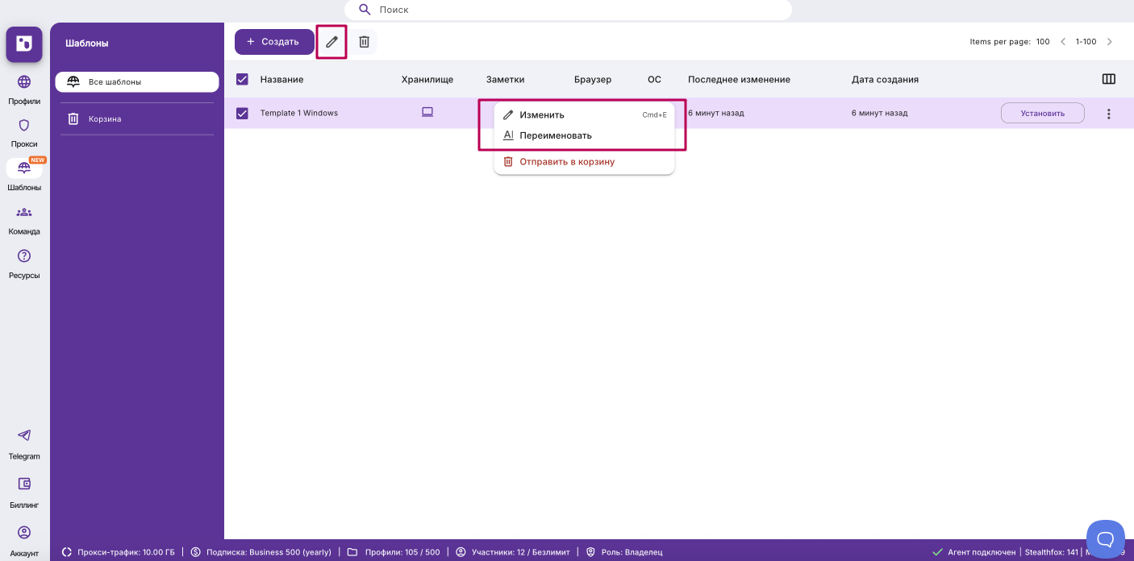The image size is (1134, 561).
Task: Choose Изменить in the context menu
Action: [584, 114]
